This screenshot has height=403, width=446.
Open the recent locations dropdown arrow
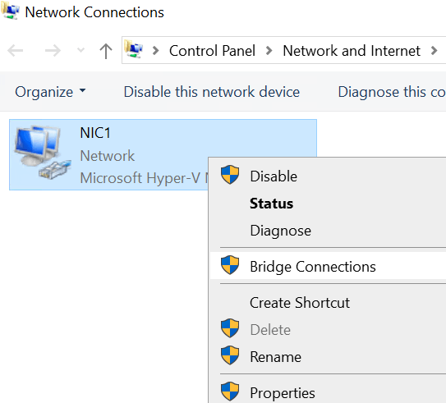pos(81,51)
